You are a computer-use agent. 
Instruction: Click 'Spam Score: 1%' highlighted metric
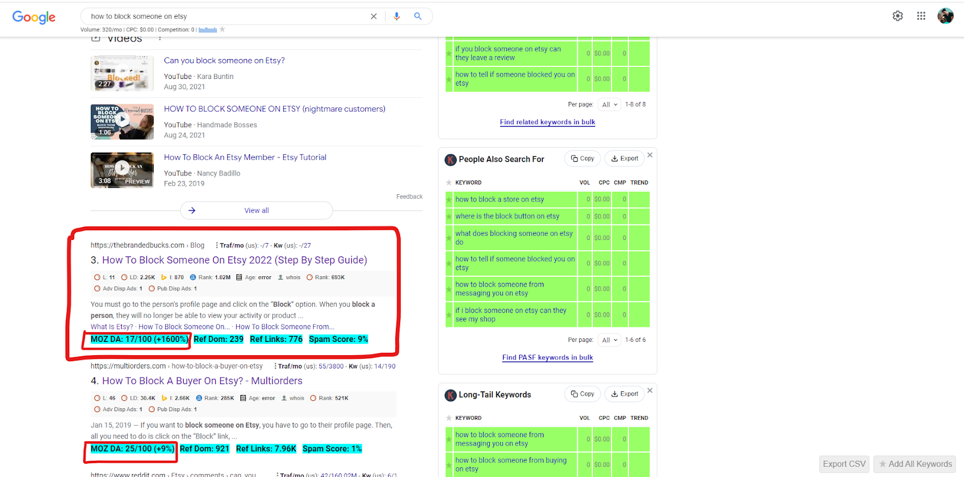(x=332, y=449)
